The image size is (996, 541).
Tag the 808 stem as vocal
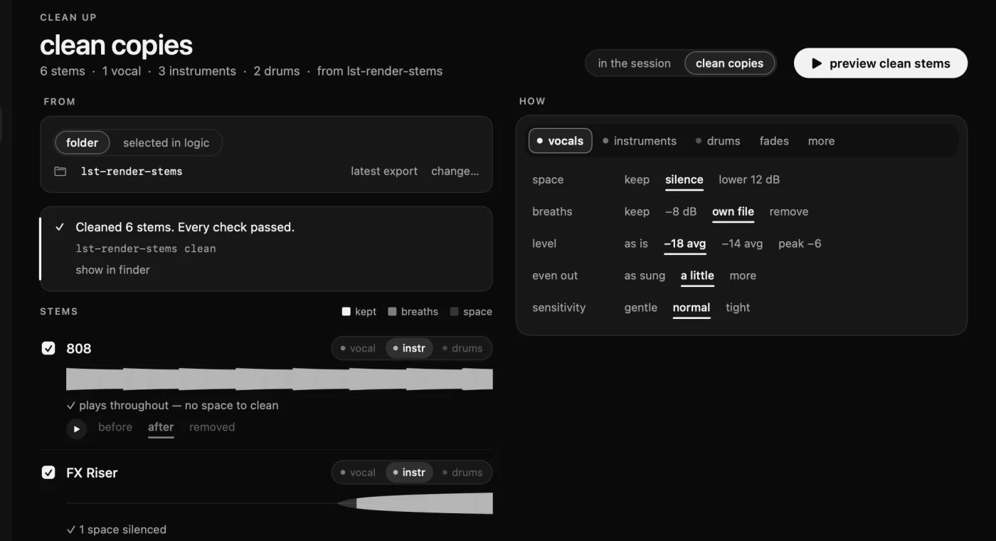pos(358,348)
